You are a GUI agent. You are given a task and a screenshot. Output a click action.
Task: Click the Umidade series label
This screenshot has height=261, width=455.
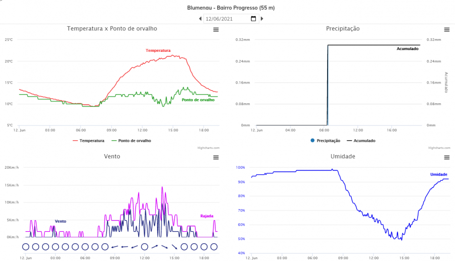pyautogui.click(x=439, y=175)
